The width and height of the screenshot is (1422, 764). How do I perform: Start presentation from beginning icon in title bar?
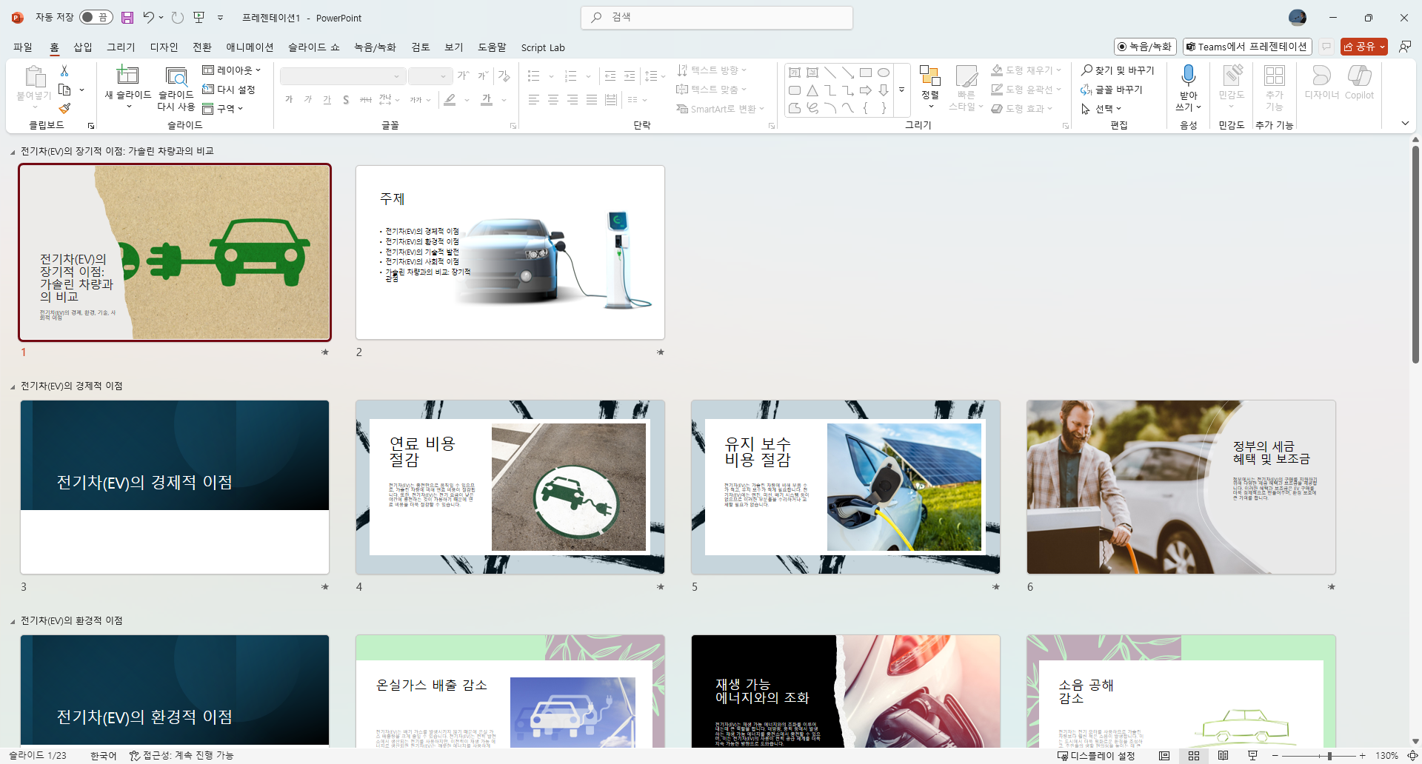198,17
